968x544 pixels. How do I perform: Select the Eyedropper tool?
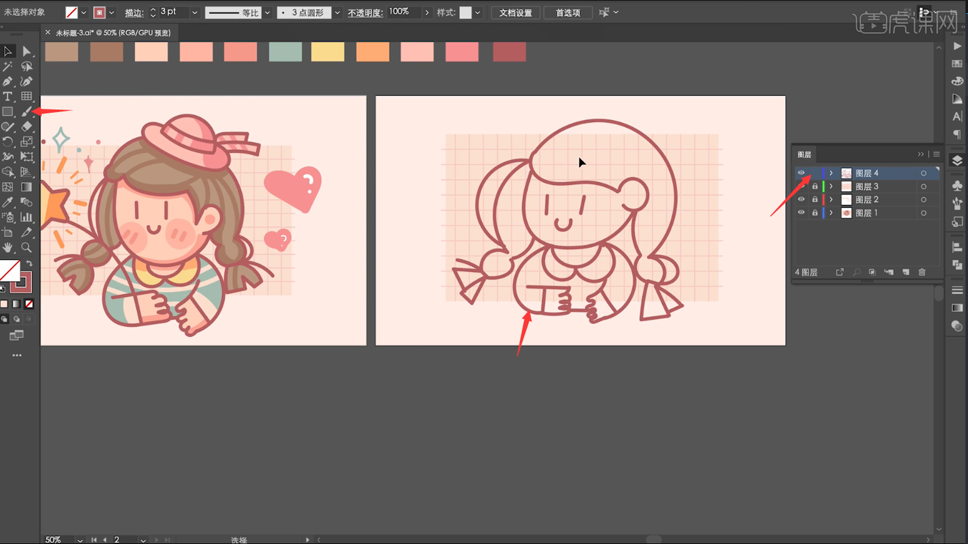8,202
